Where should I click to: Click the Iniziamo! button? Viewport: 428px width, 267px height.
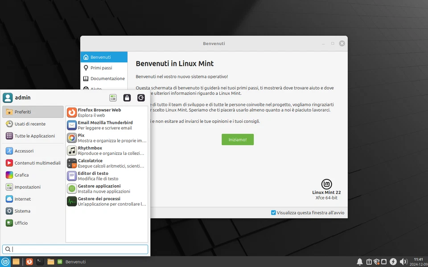[237, 139]
